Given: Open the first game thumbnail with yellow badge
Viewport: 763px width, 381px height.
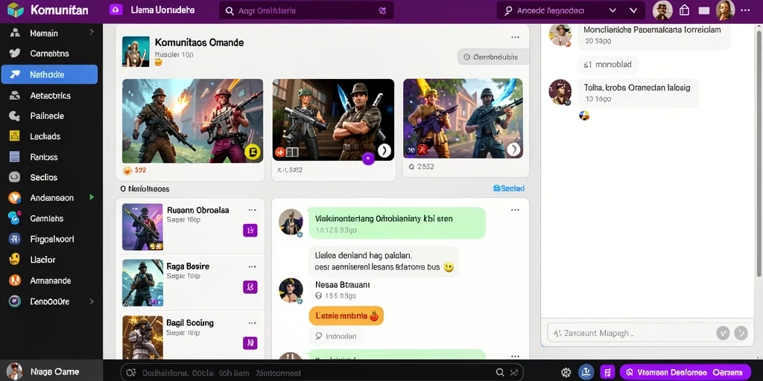Looking at the screenshot, I should coord(192,121).
